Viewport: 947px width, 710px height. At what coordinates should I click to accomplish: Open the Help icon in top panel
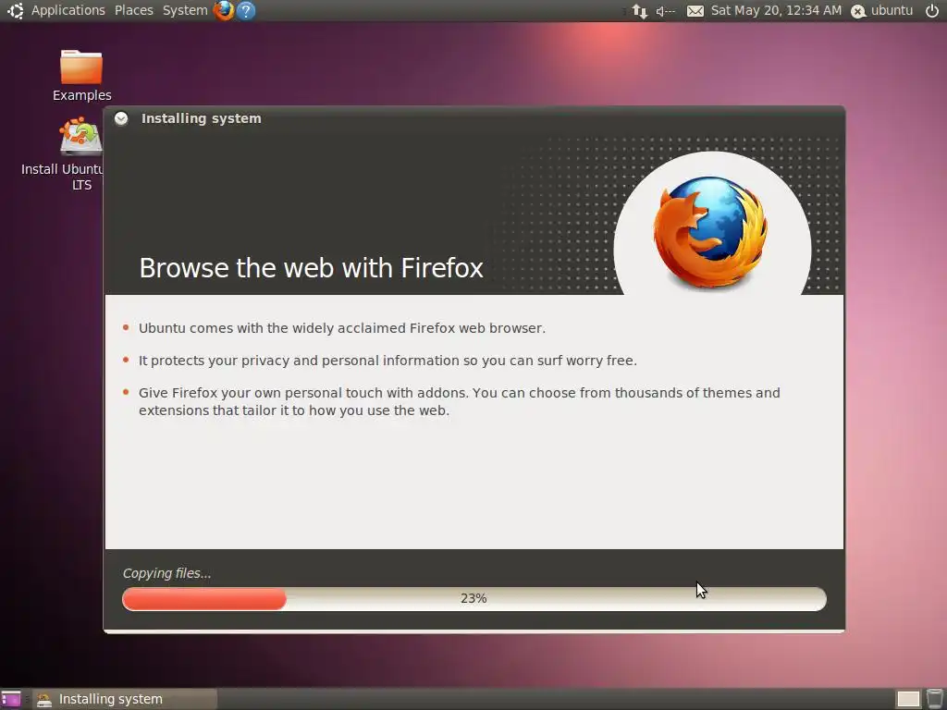[246, 10]
